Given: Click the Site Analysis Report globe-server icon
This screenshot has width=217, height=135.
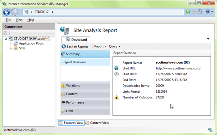Looking at the screenshot, I should 64,31.
